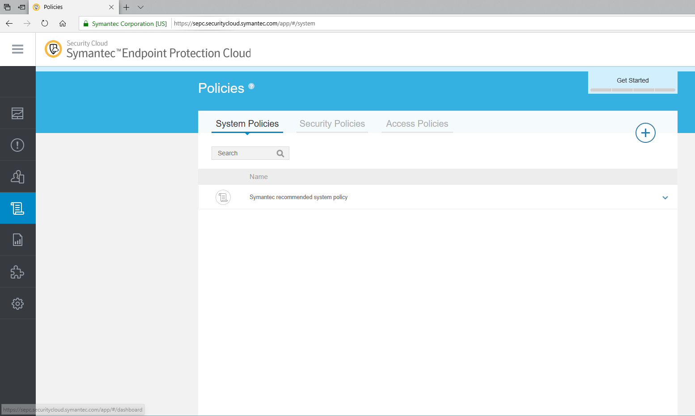Click the browser forward arrow

[27, 24]
